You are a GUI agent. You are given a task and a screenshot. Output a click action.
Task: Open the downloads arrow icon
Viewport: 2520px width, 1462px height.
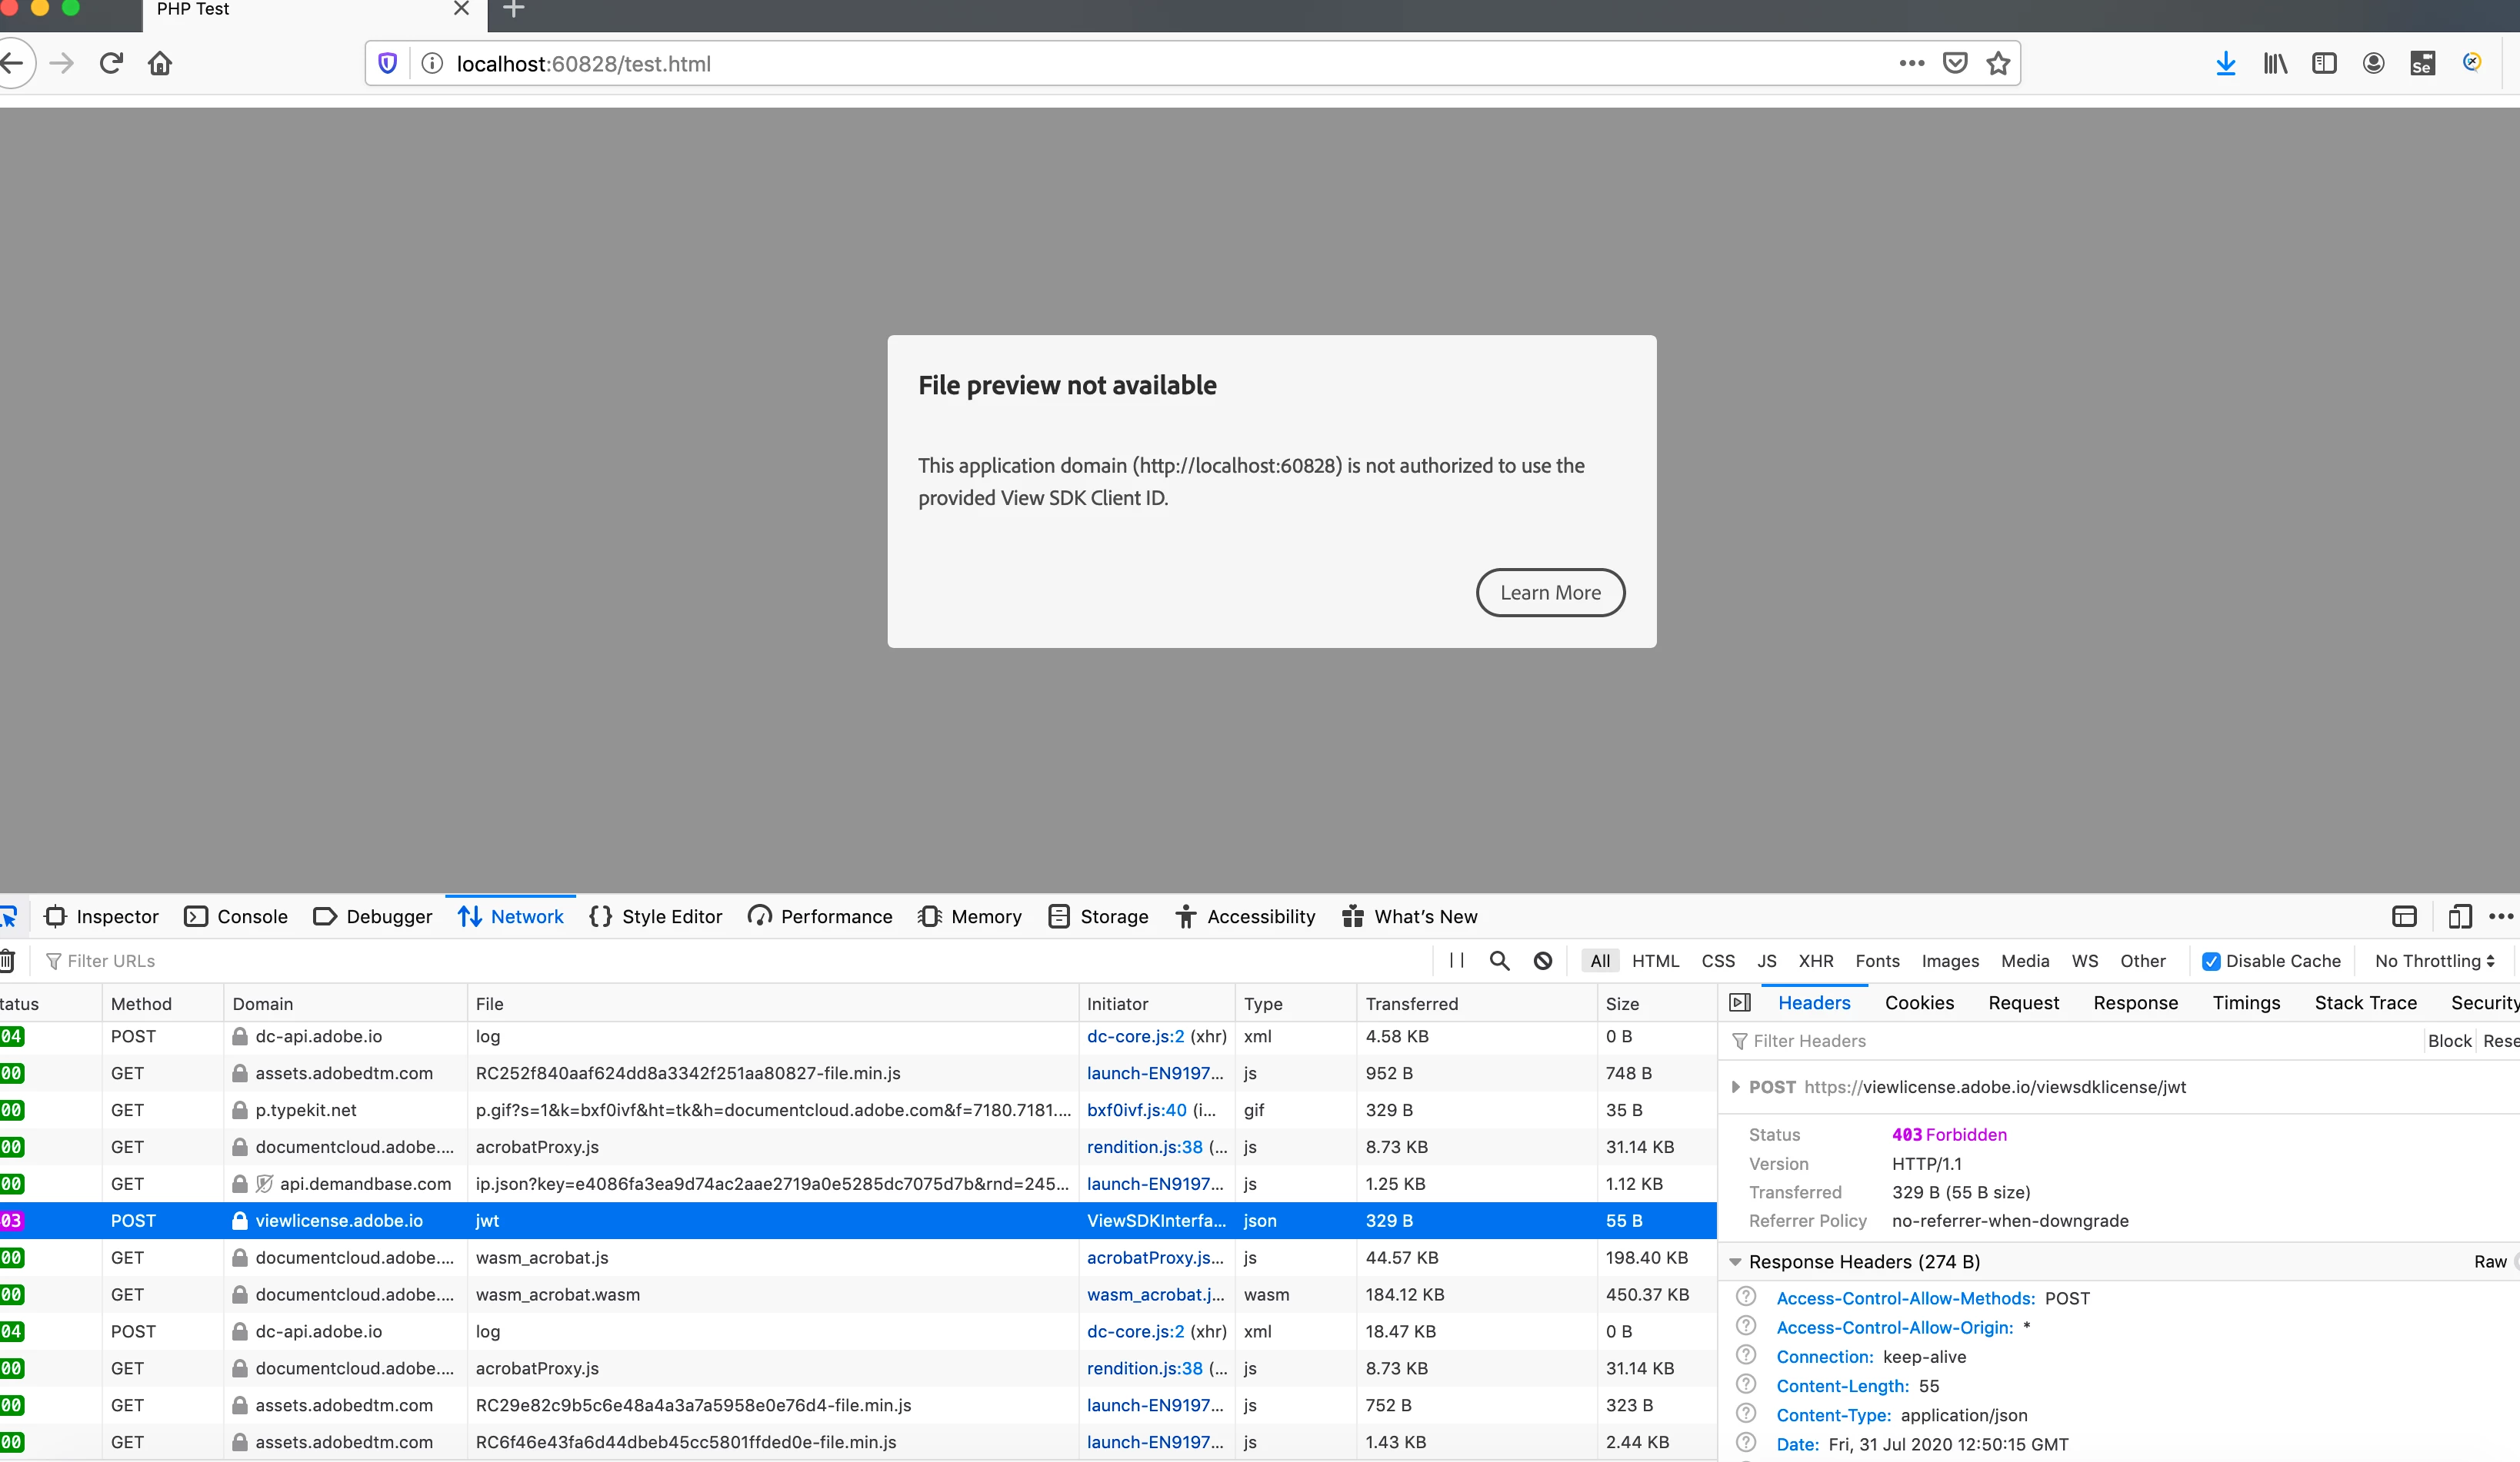pos(2225,63)
